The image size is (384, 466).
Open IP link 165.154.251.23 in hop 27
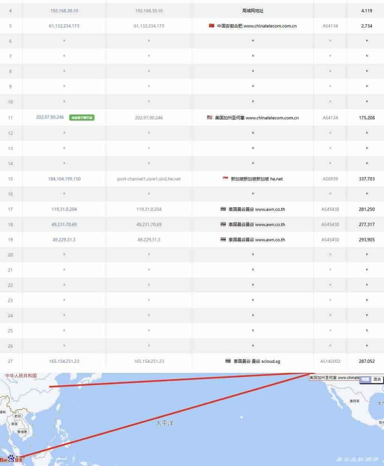point(64,361)
